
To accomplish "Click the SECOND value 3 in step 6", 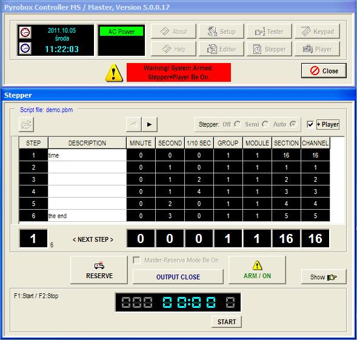I will (170, 215).
